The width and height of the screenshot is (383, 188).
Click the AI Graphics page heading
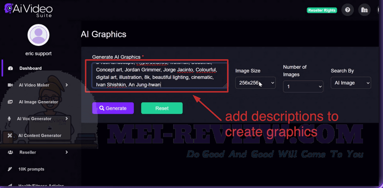click(x=104, y=34)
